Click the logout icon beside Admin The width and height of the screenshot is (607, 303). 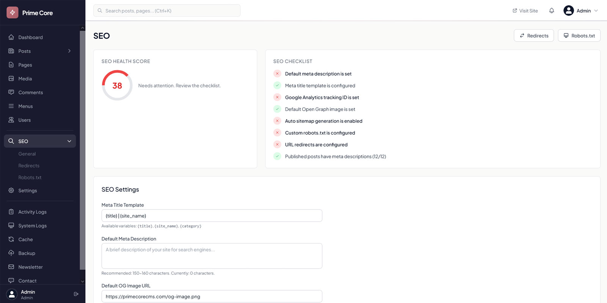pos(76,294)
